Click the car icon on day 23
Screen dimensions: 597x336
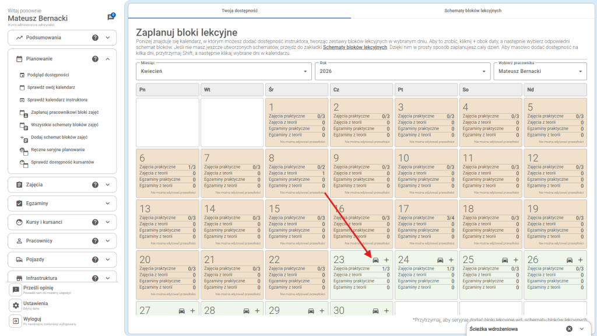375,260
